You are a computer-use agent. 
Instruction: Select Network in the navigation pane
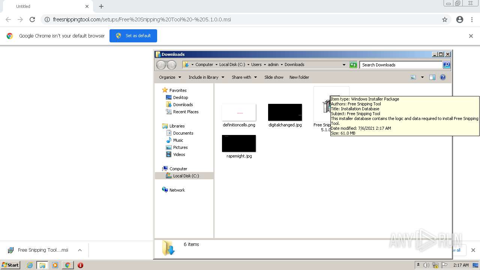tap(177, 190)
